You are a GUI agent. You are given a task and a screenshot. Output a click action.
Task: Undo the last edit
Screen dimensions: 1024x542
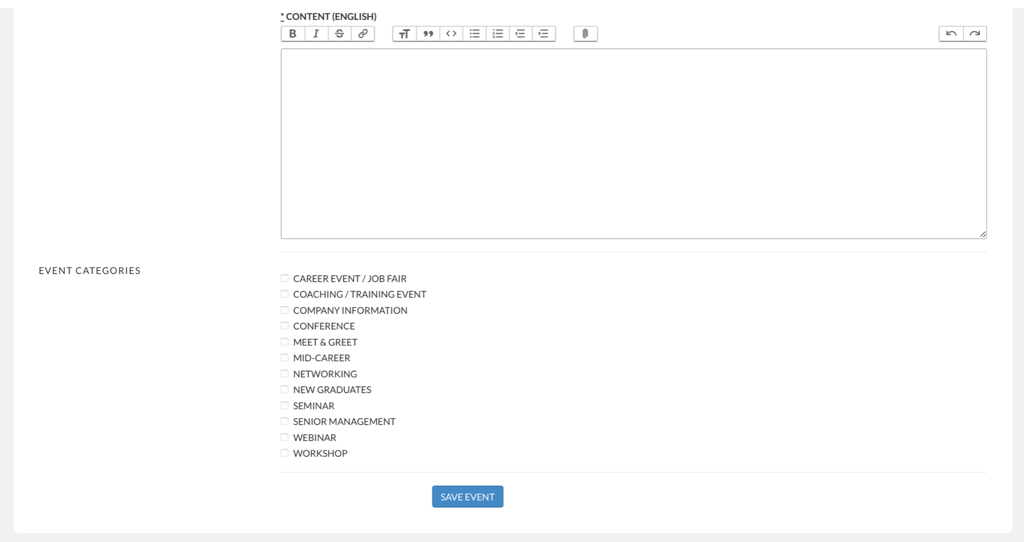point(951,33)
